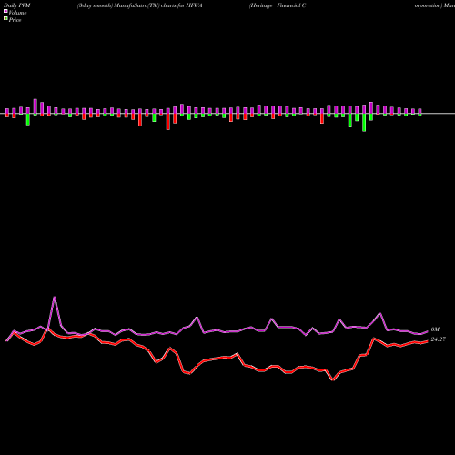Screen dimensions: 455x455
Task: Click the longest green bar below the baseline
Action: click(364, 123)
